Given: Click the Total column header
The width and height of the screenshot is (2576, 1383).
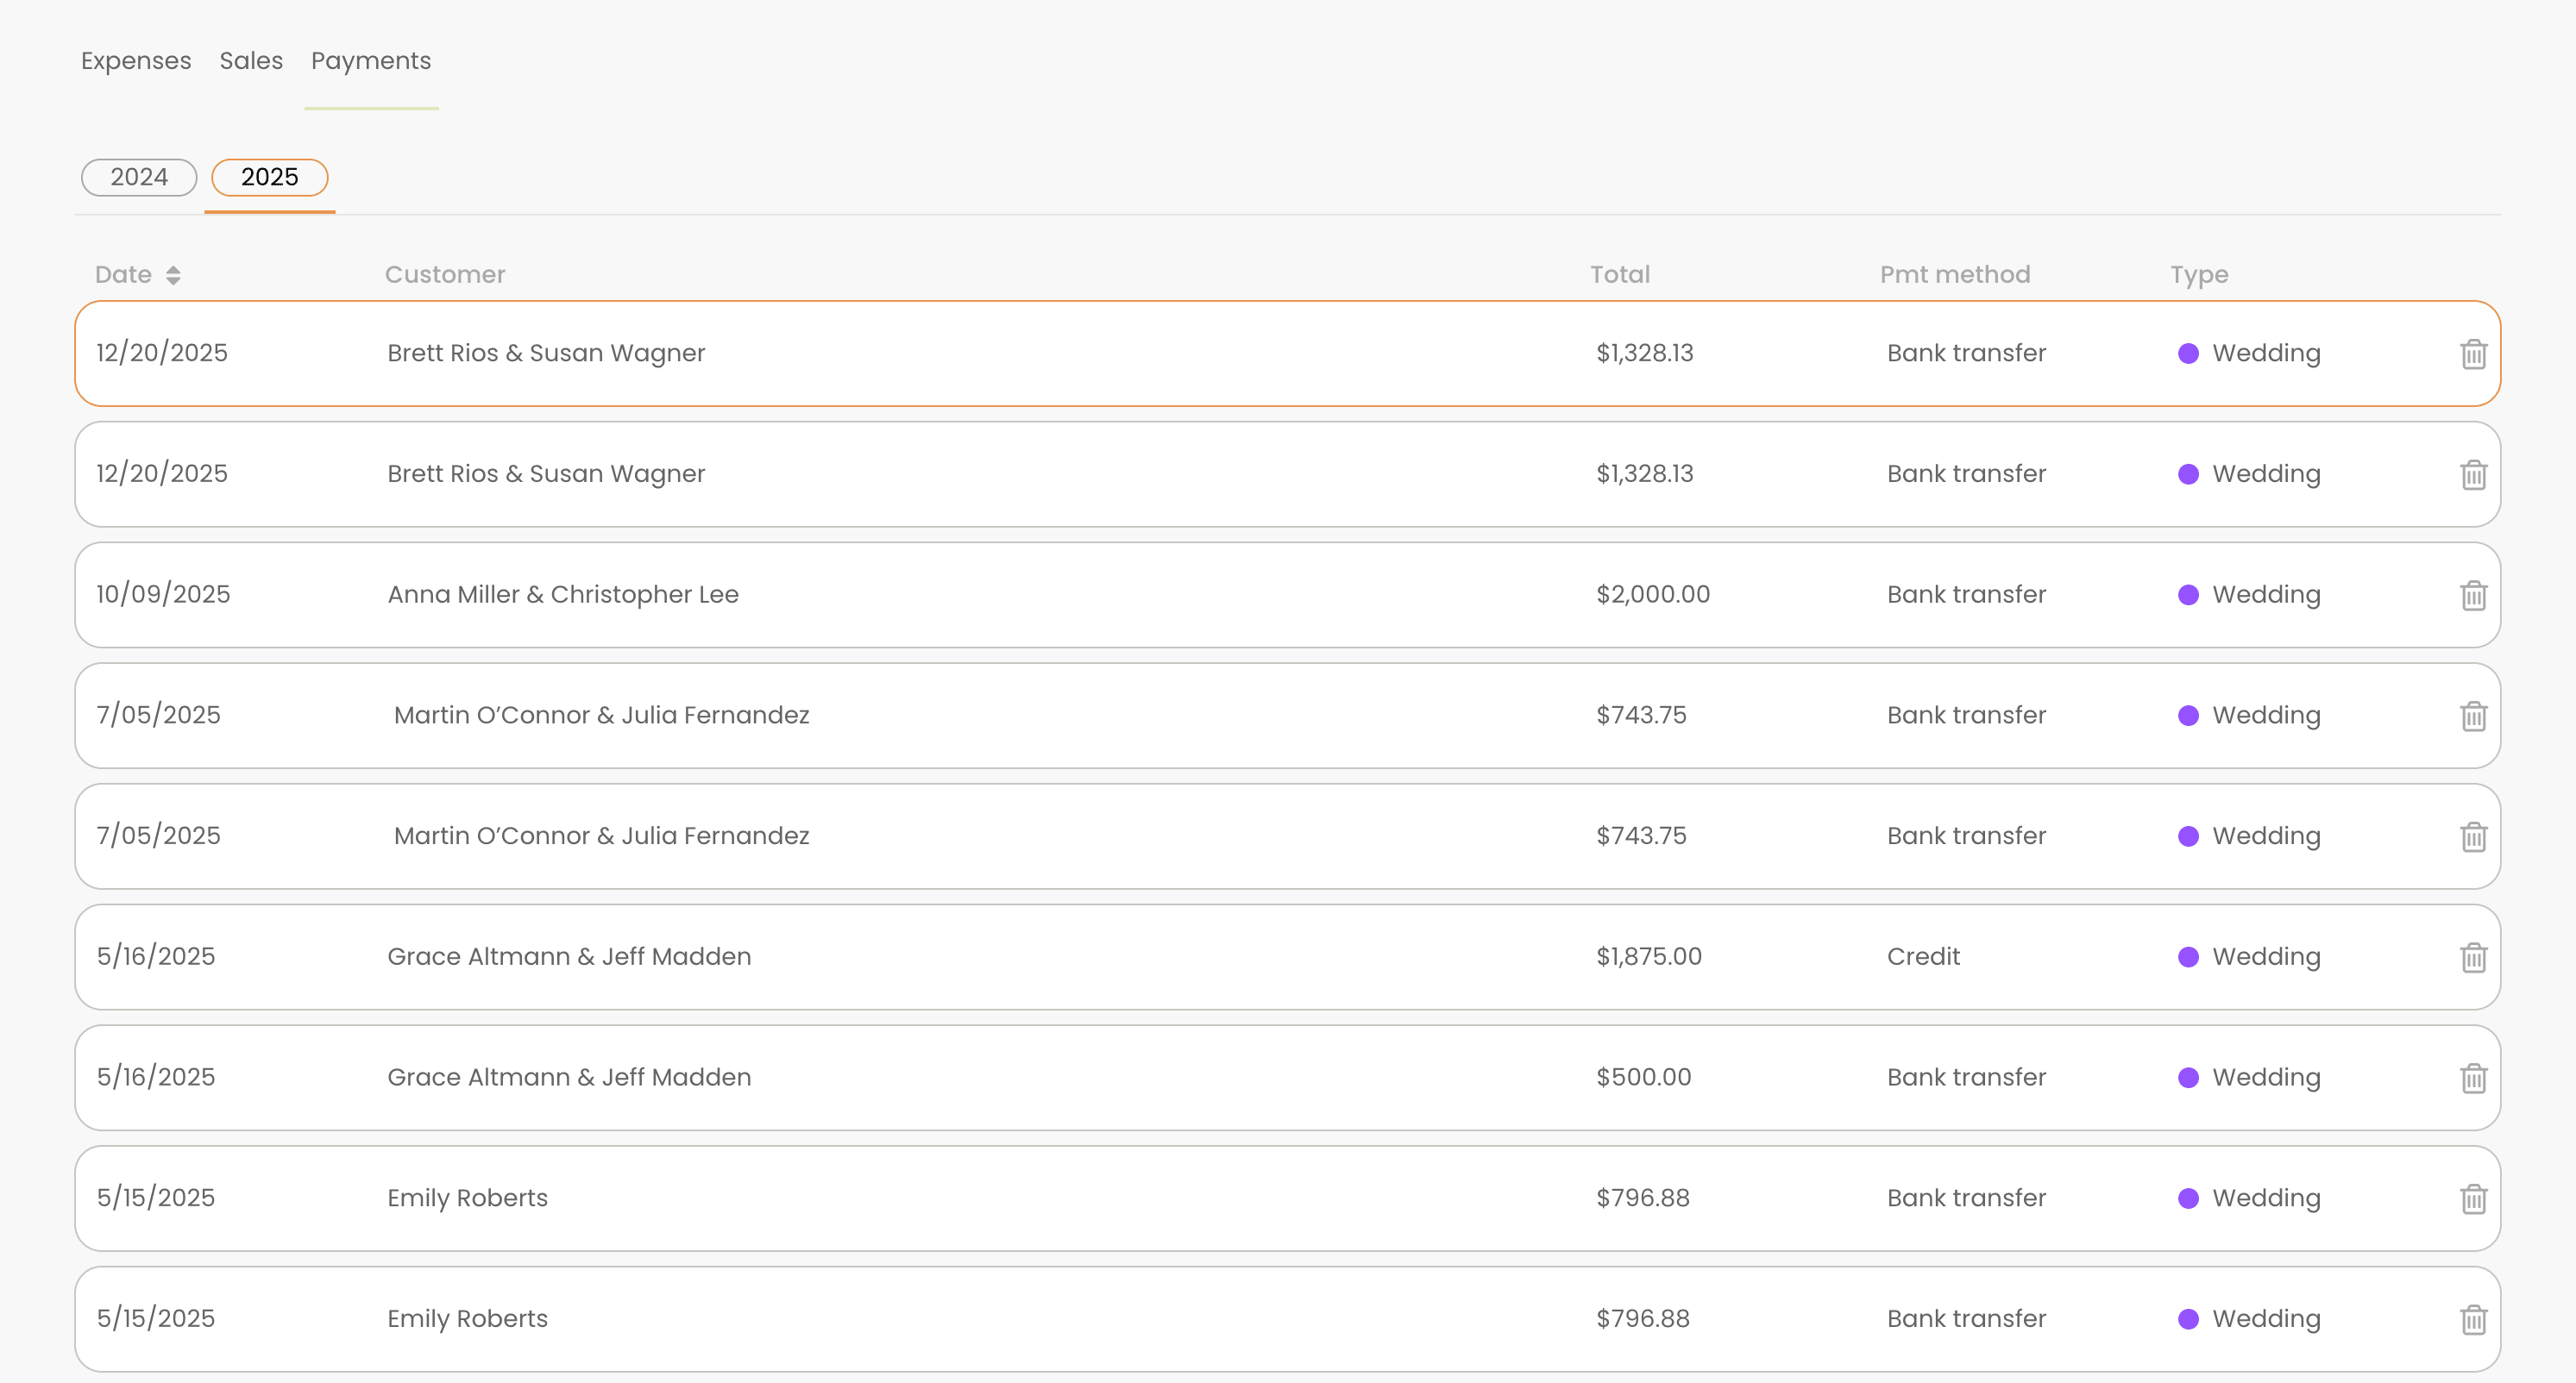Looking at the screenshot, I should coord(1620,275).
